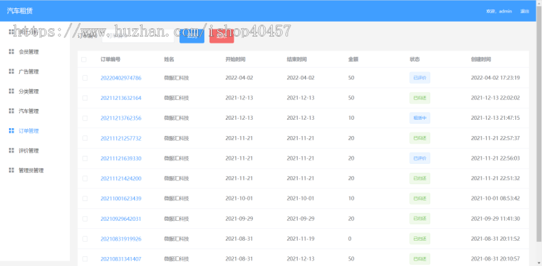Click the 汽车管理 sidebar grid icon
Viewport: 542px width, 266px height.
(11, 111)
